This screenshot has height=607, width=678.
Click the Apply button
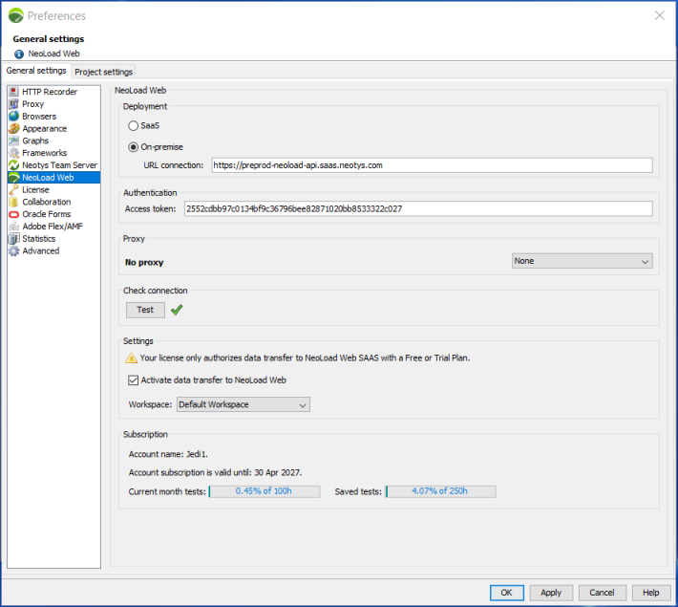551,593
